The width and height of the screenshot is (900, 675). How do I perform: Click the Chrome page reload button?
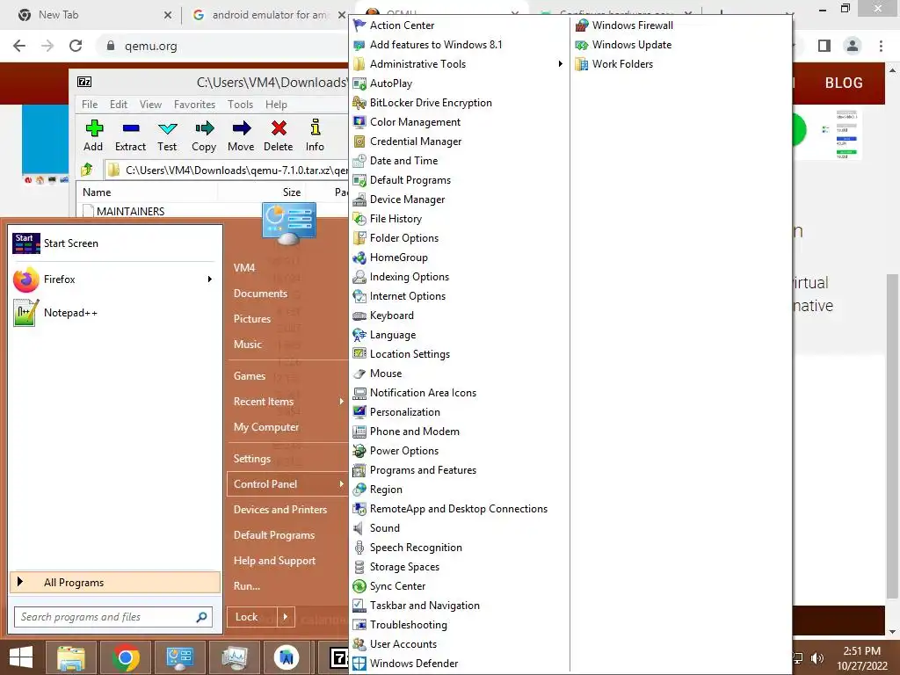(x=76, y=46)
